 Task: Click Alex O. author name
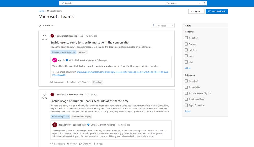(62, 60)
